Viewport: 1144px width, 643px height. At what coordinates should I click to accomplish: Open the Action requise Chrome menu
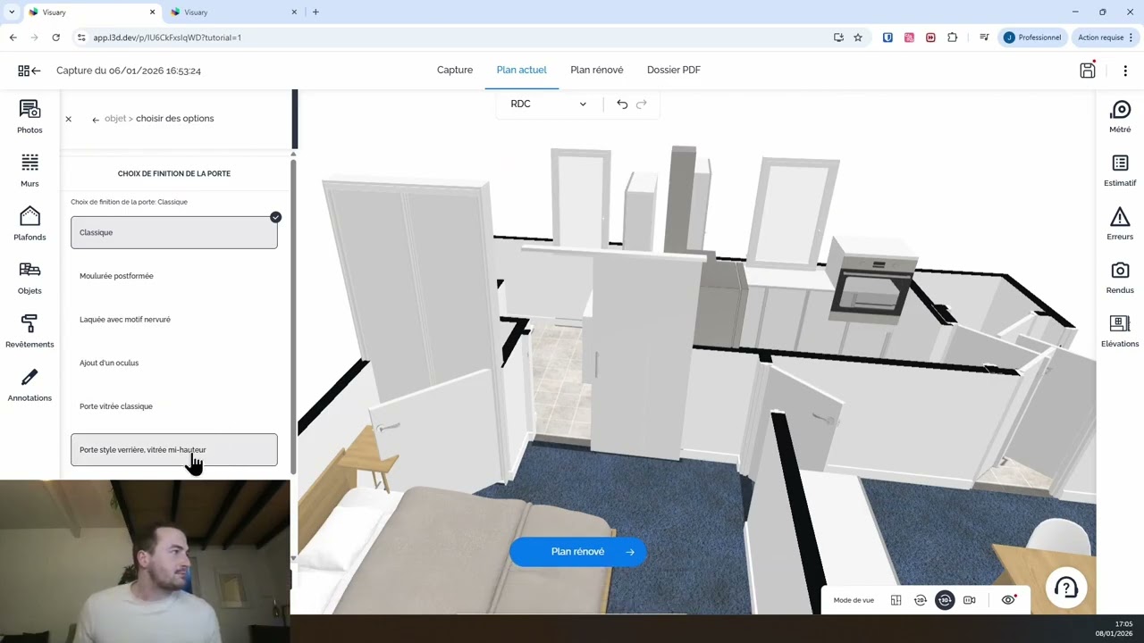(1106, 38)
